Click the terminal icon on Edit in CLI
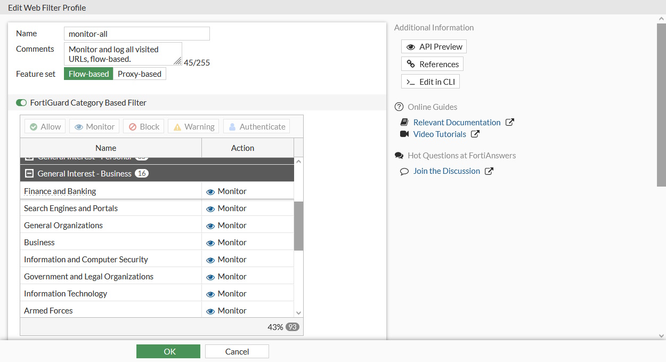Image resolution: width=666 pixels, height=362 pixels. click(x=411, y=82)
